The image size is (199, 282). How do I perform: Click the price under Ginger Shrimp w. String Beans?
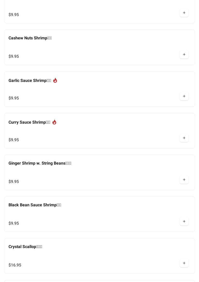tap(14, 181)
